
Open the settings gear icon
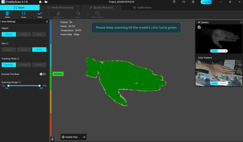coord(193,2)
